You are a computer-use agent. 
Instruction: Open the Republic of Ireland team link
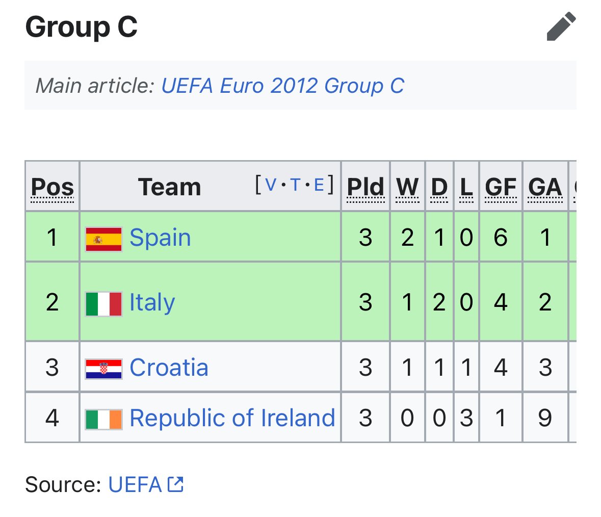[x=232, y=418]
